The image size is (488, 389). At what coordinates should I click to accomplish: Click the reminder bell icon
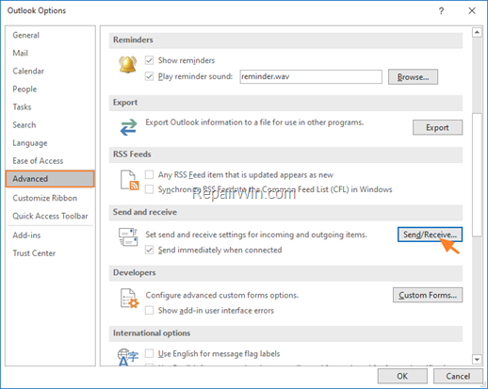click(127, 64)
